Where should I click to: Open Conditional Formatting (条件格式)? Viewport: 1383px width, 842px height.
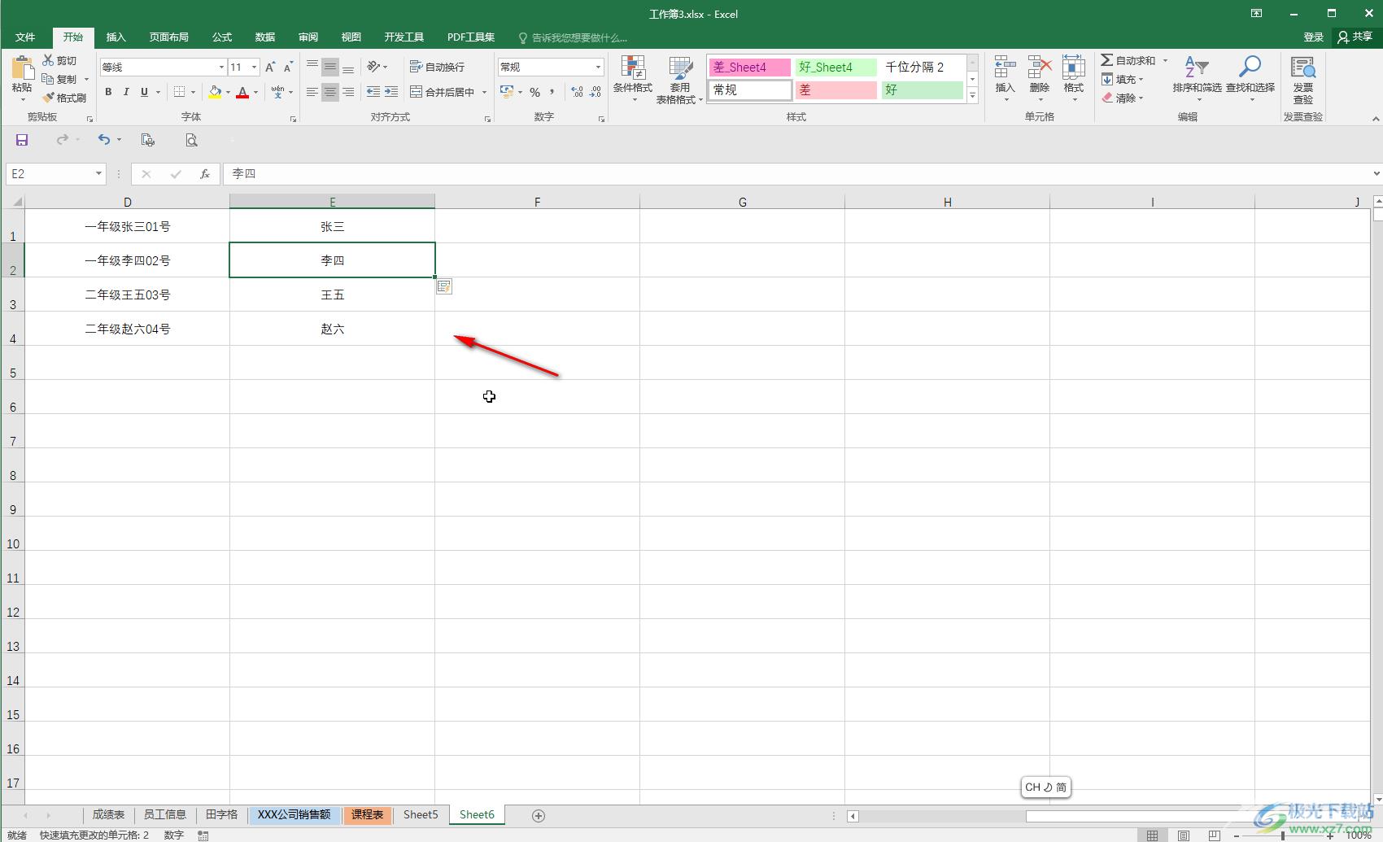[x=632, y=80]
